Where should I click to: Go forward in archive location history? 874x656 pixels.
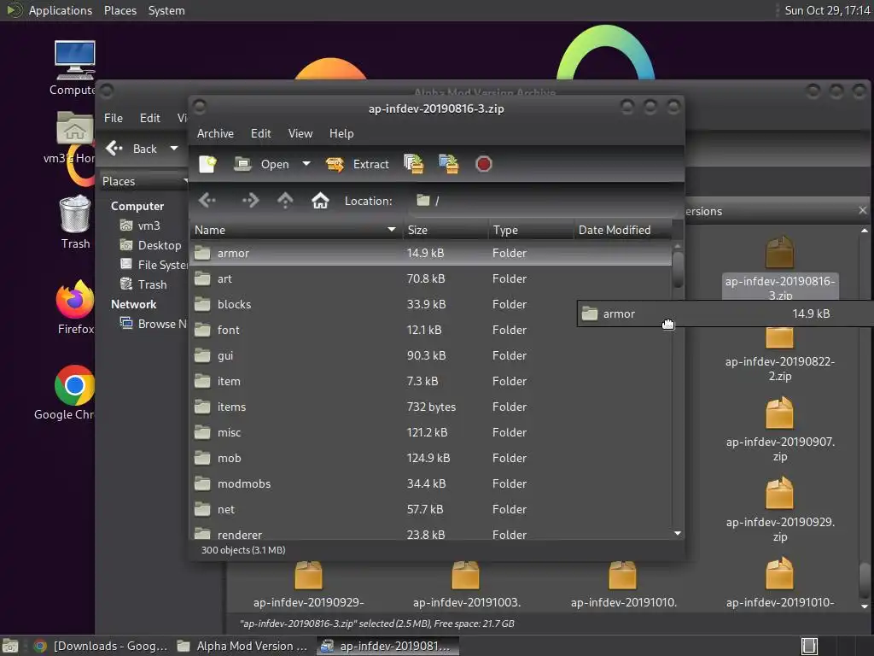coord(250,200)
